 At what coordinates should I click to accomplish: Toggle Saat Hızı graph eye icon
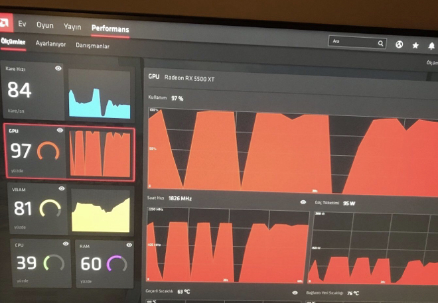coord(303,202)
